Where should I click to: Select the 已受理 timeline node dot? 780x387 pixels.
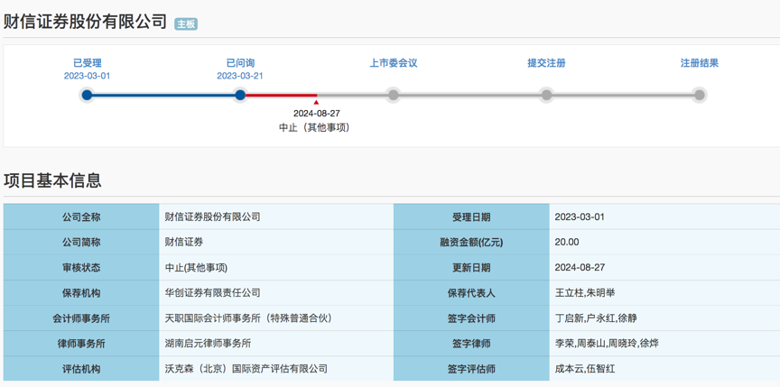pos(87,95)
